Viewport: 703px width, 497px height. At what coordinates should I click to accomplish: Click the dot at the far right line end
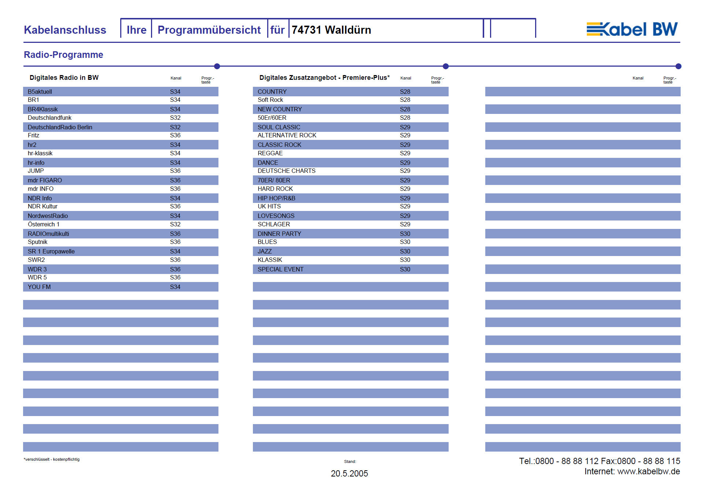pyautogui.click(x=678, y=66)
